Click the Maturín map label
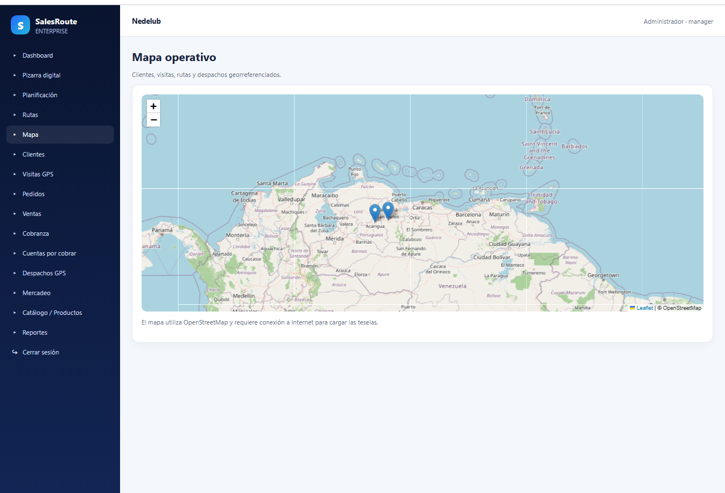The height and width of the screenshot is (493, 725). coord(500,215)
